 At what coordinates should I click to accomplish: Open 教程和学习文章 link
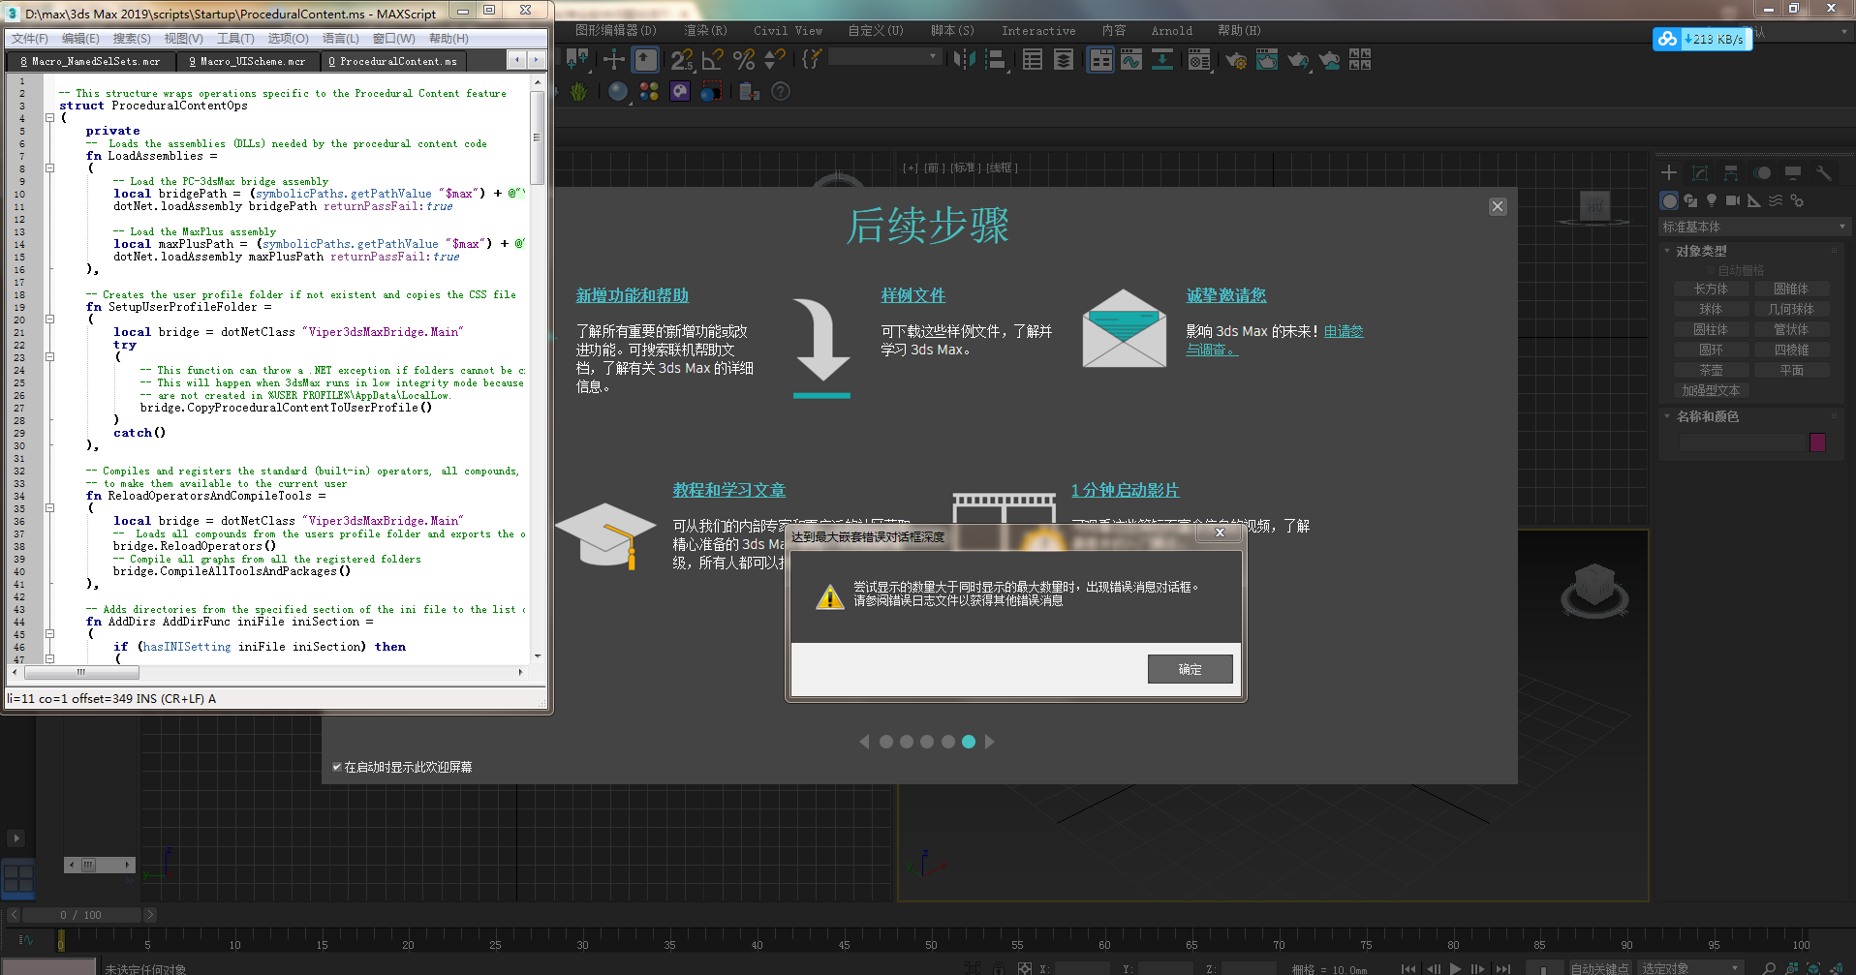[729, 491]
